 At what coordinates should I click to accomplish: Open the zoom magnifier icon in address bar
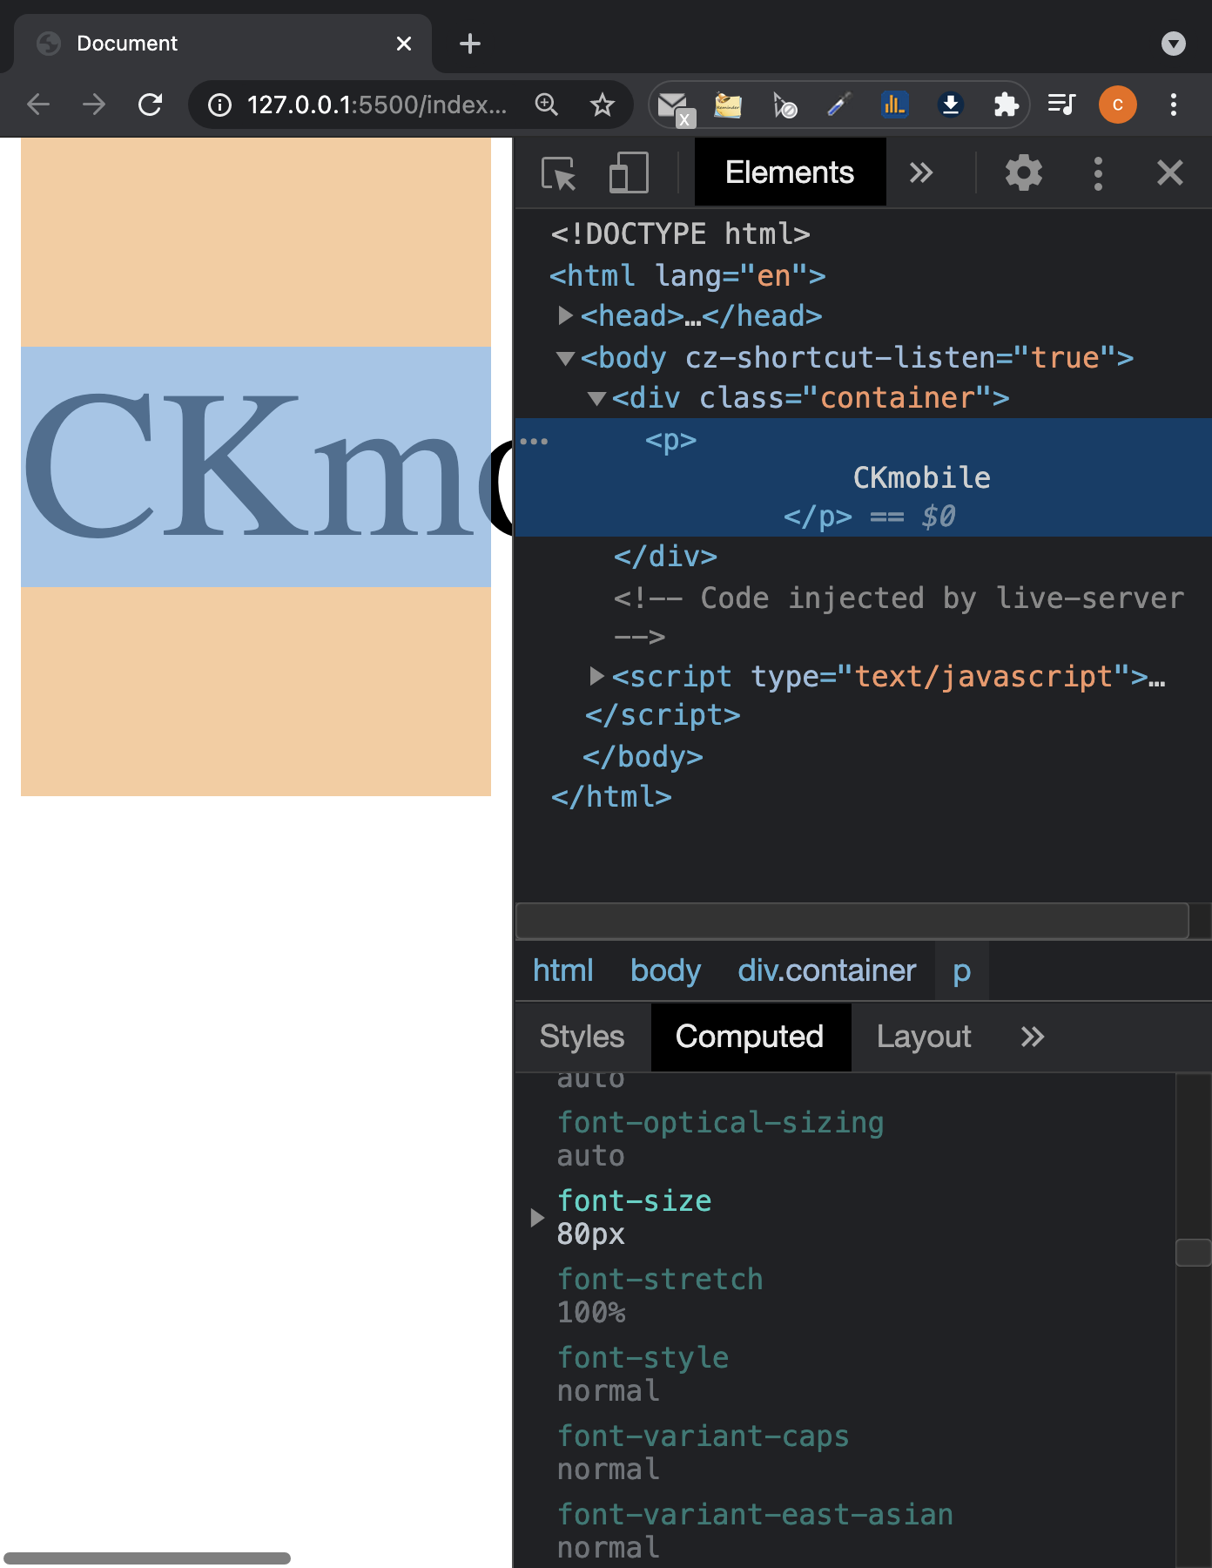coord(547,105)
